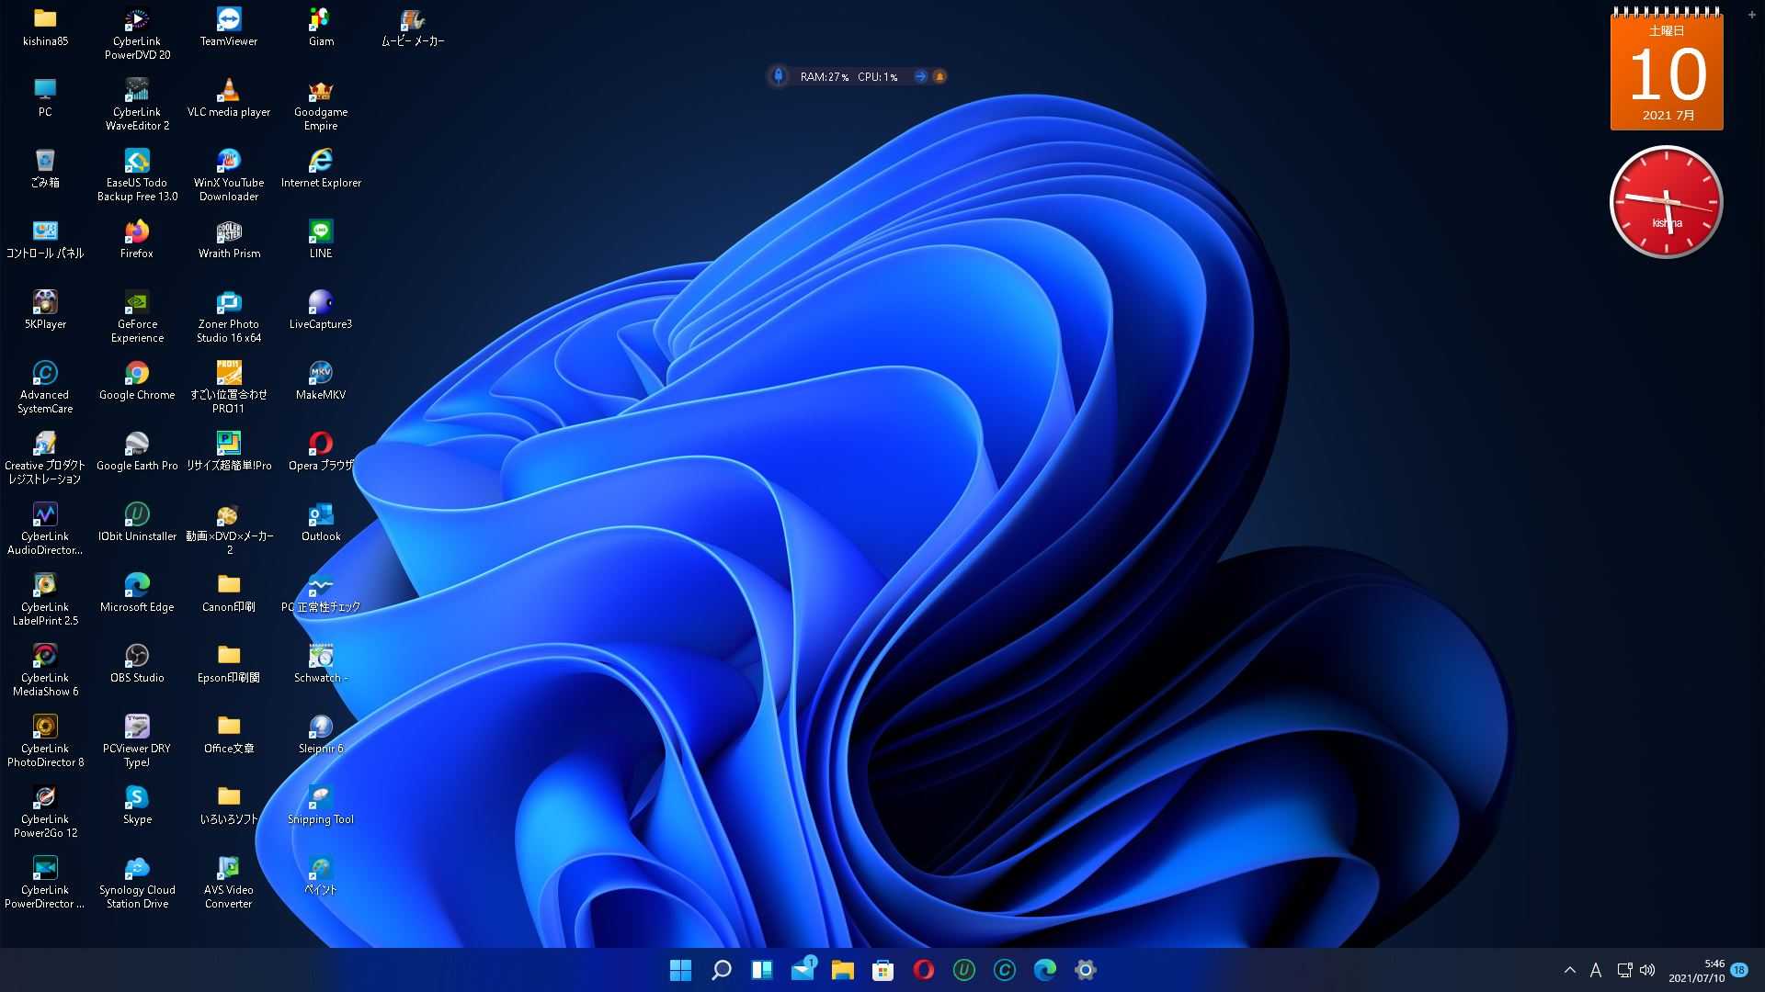
Task: Click the rocket boost icon on RAM widget
Action: click(779, 76)
